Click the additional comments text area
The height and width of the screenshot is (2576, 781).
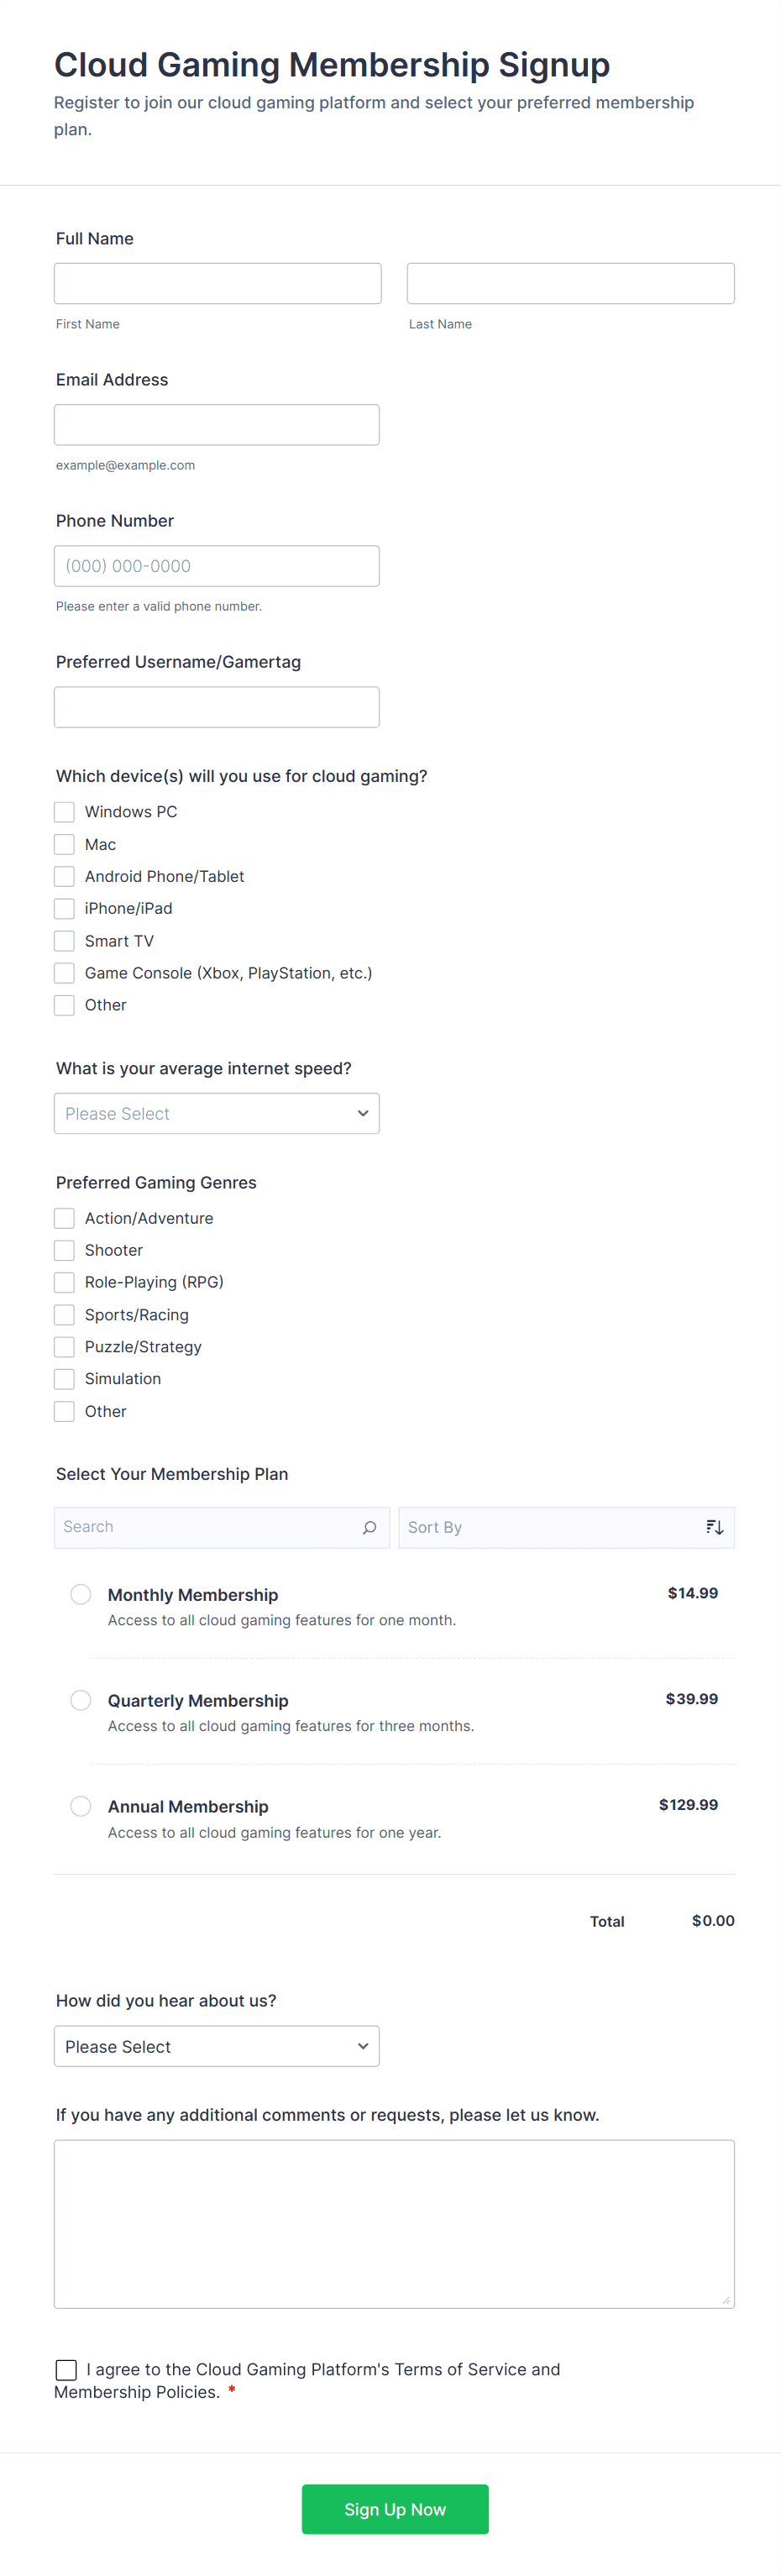pyautogui.click(x=394, y=2223)
